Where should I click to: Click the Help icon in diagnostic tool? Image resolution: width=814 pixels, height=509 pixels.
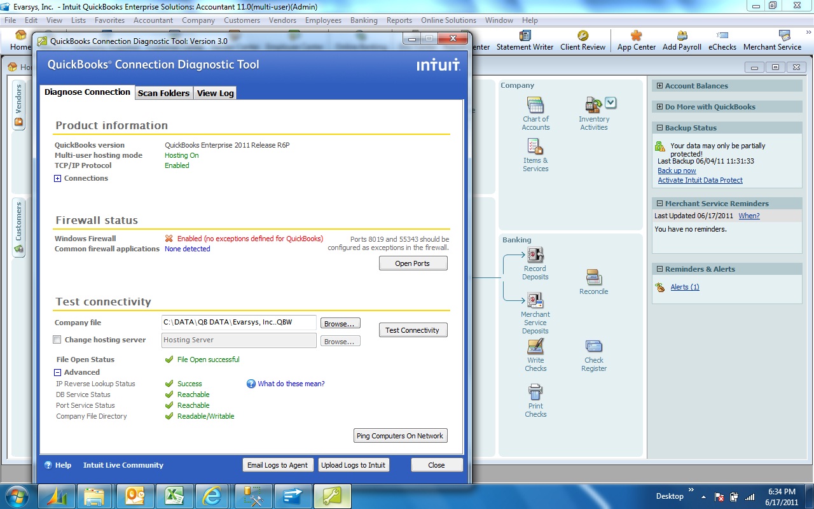(48, 465)
